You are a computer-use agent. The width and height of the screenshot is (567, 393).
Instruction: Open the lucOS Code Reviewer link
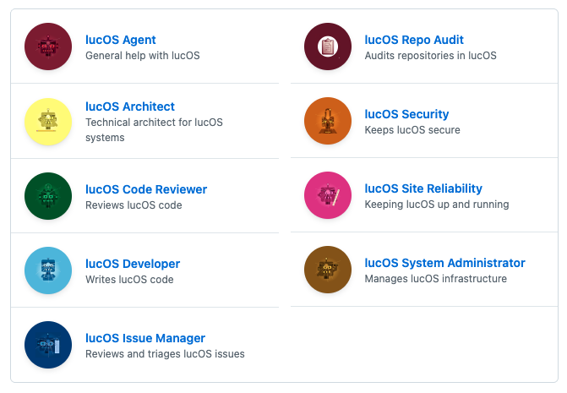(146, 189)
